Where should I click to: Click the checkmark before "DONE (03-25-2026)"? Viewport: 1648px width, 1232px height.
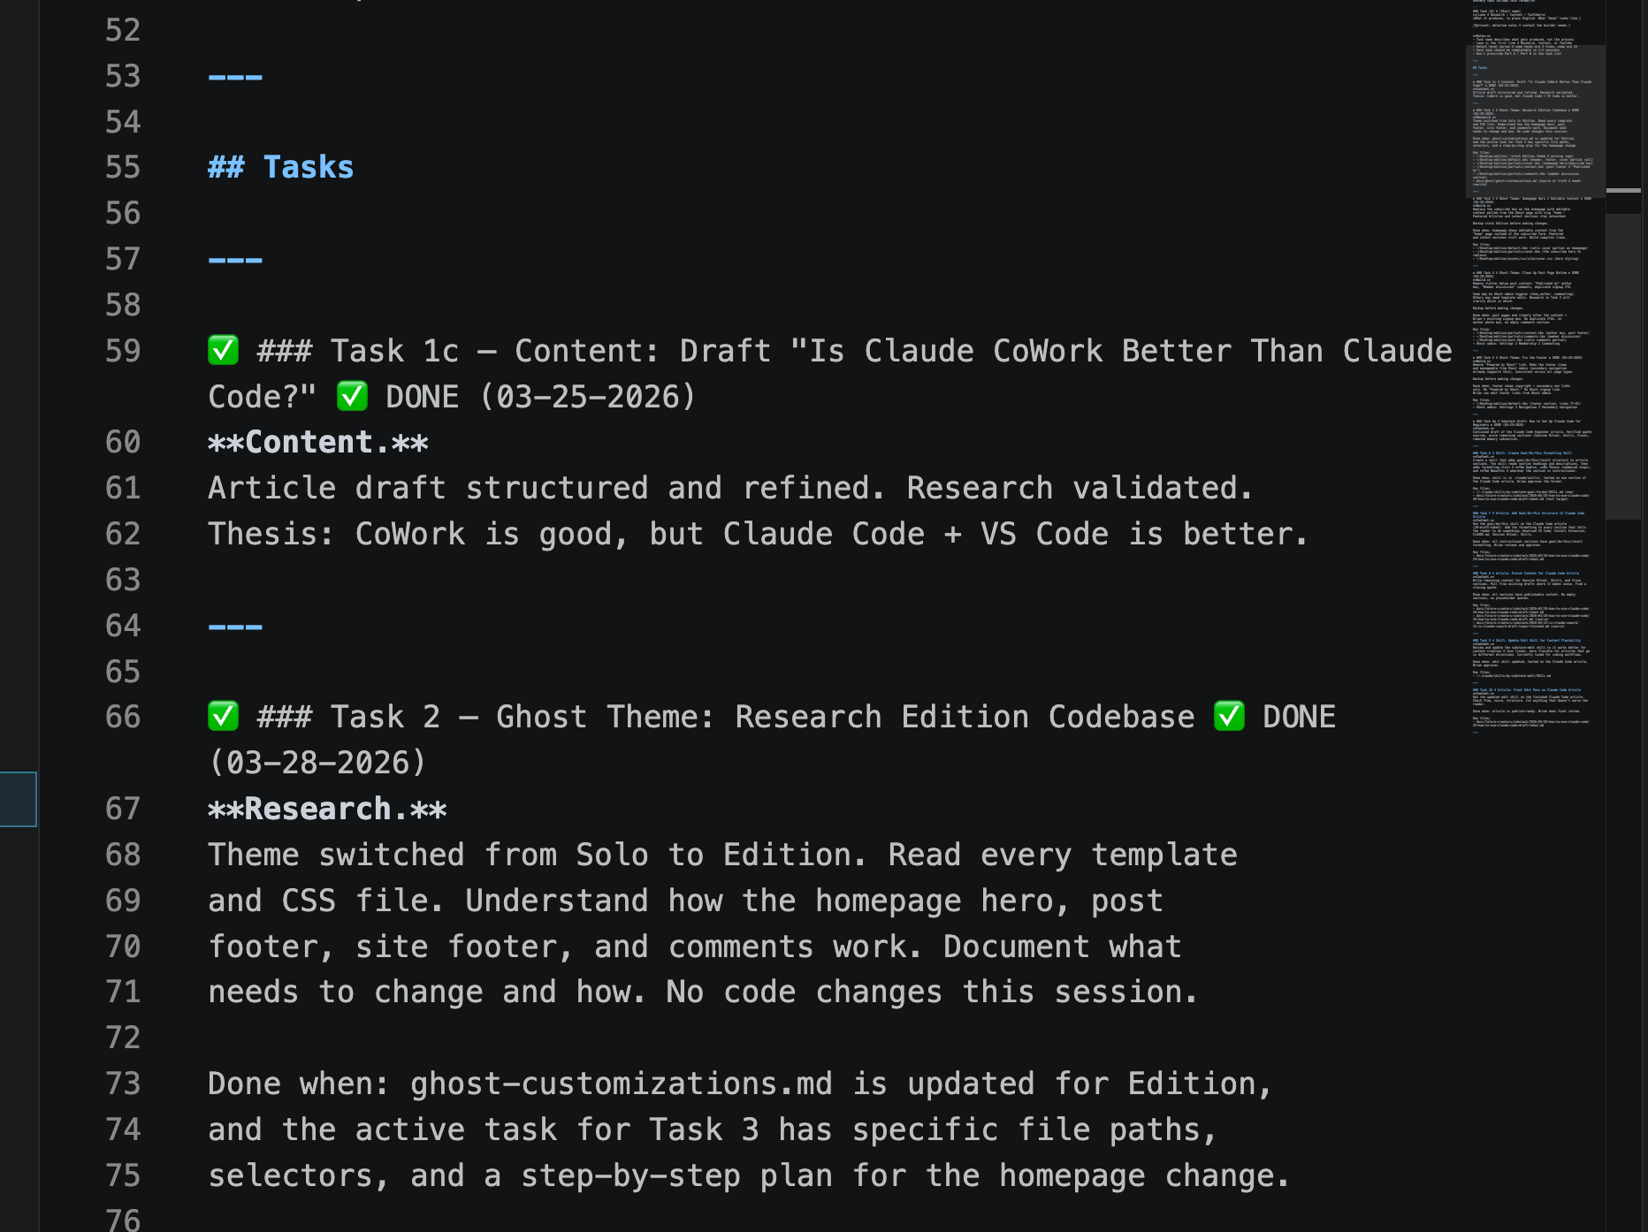coord(352,396)
